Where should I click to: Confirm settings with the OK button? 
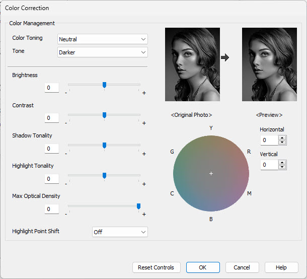click(x=203, y=267)
